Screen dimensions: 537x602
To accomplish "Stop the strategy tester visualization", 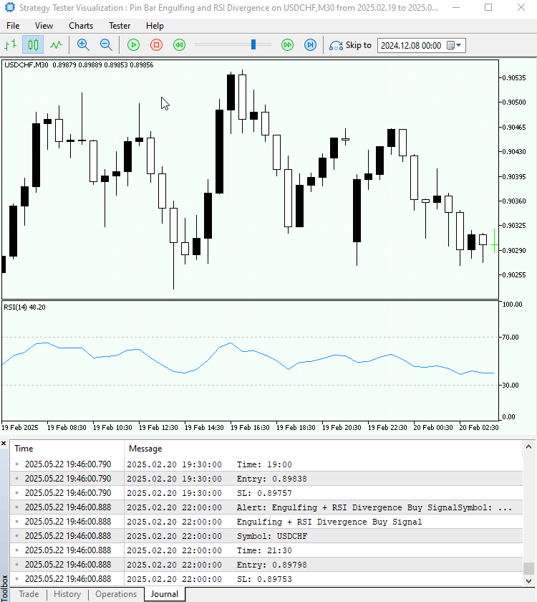I will pyautogui.click(x=157, y=45).
